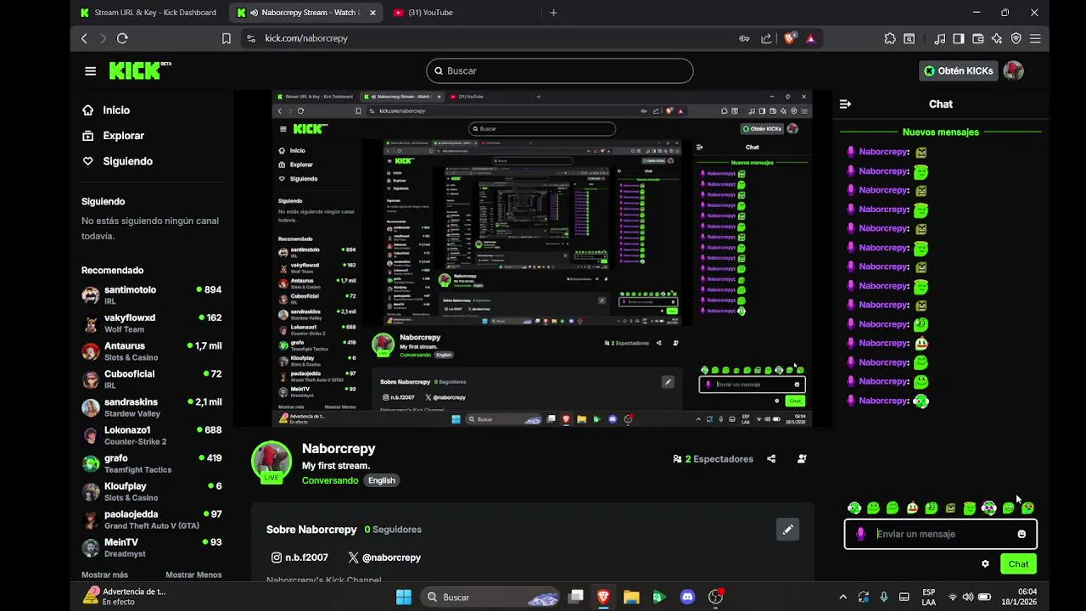Click the user icon next to share

pos(802,459)
